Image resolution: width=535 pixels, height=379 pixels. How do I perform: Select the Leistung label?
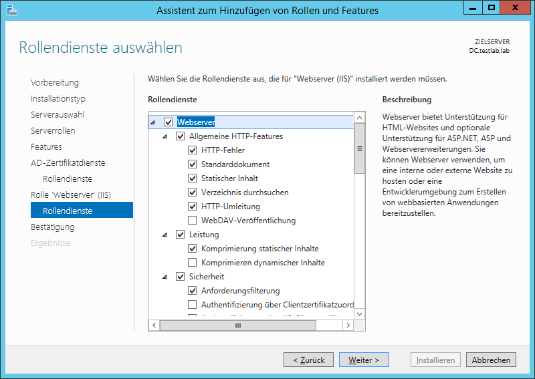pyautogui.click(x=204, y=235)
